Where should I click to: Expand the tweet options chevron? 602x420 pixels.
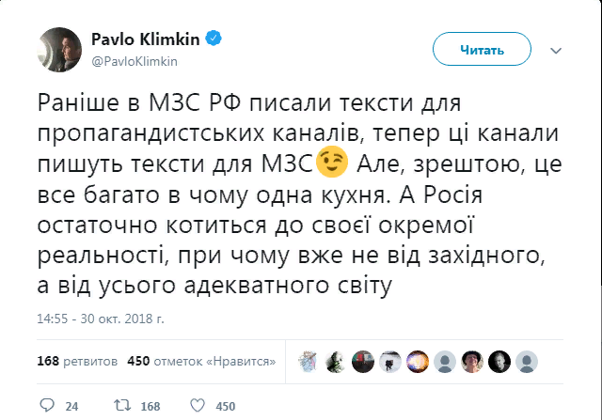557,49
